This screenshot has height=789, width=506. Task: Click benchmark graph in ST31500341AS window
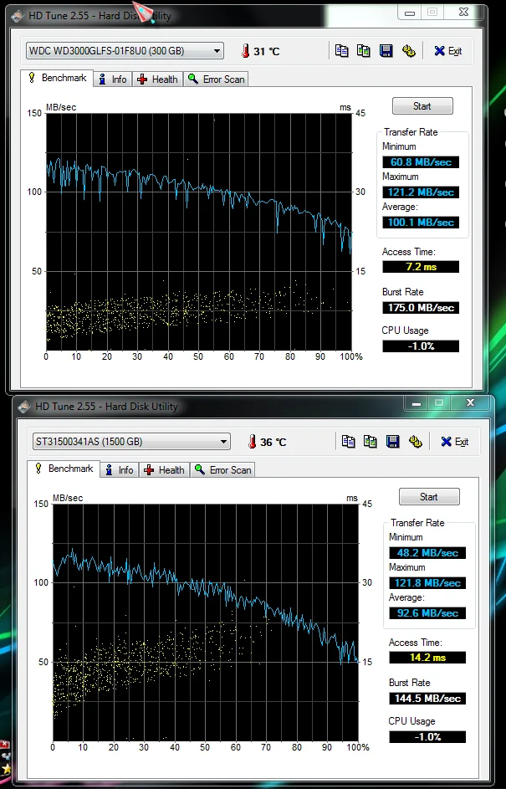pos(205,622)
